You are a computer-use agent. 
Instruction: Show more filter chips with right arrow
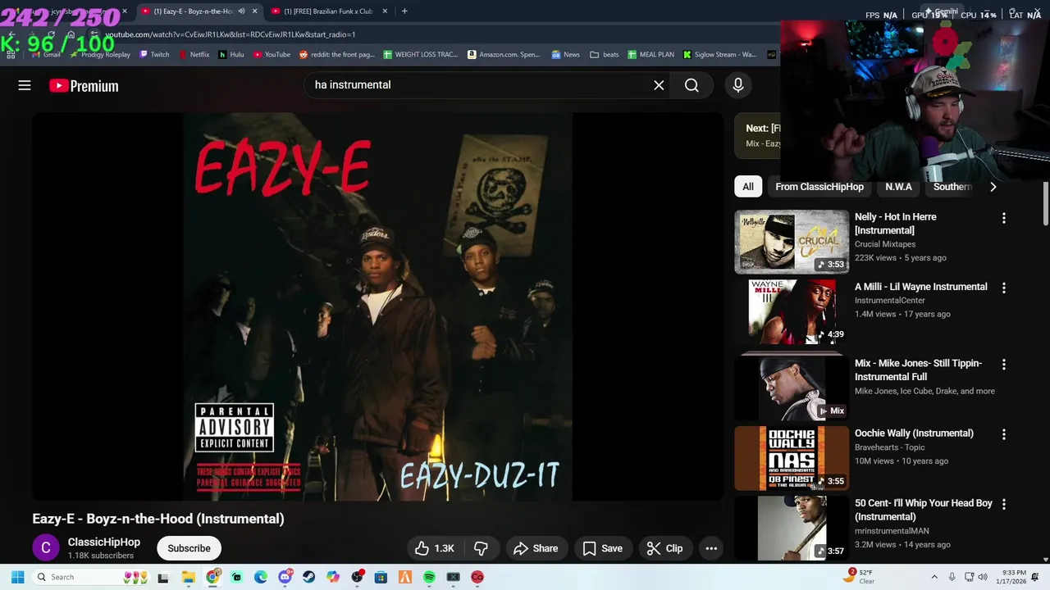[993, 187]
